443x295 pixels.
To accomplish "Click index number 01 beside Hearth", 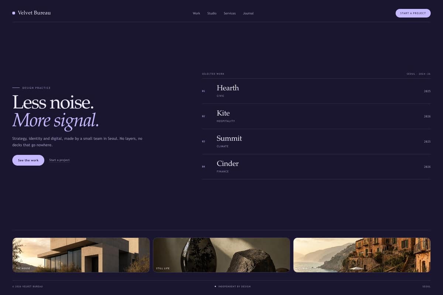I will tap(203, 91).
